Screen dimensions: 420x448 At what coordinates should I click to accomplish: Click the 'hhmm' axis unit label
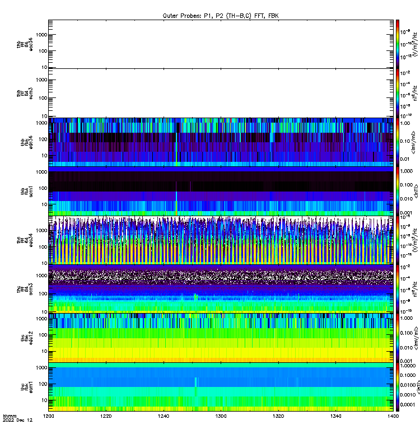click(x=10, y=416)
